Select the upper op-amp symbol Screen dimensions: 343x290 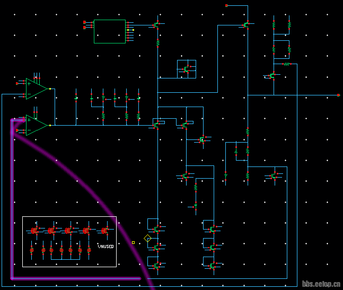[36, 89]
